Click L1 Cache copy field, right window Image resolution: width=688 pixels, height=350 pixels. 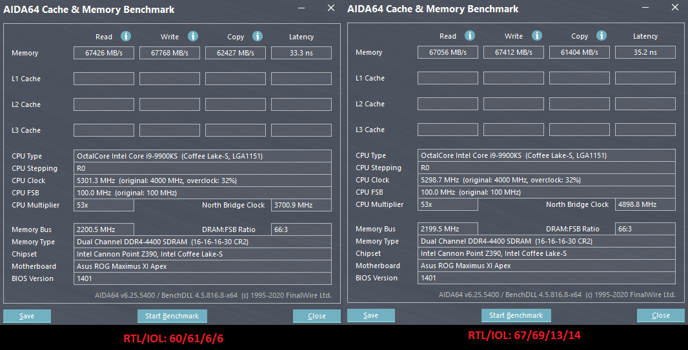pos(579,78)
